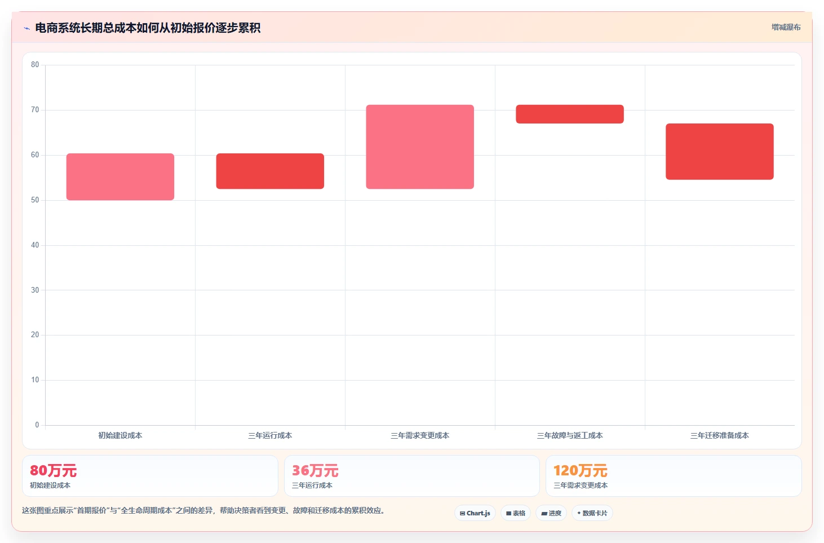This screenshot has width=824, height=543.
Task: Click the 增减瀑布 badge in the header
Action: [x=786, y=27]
